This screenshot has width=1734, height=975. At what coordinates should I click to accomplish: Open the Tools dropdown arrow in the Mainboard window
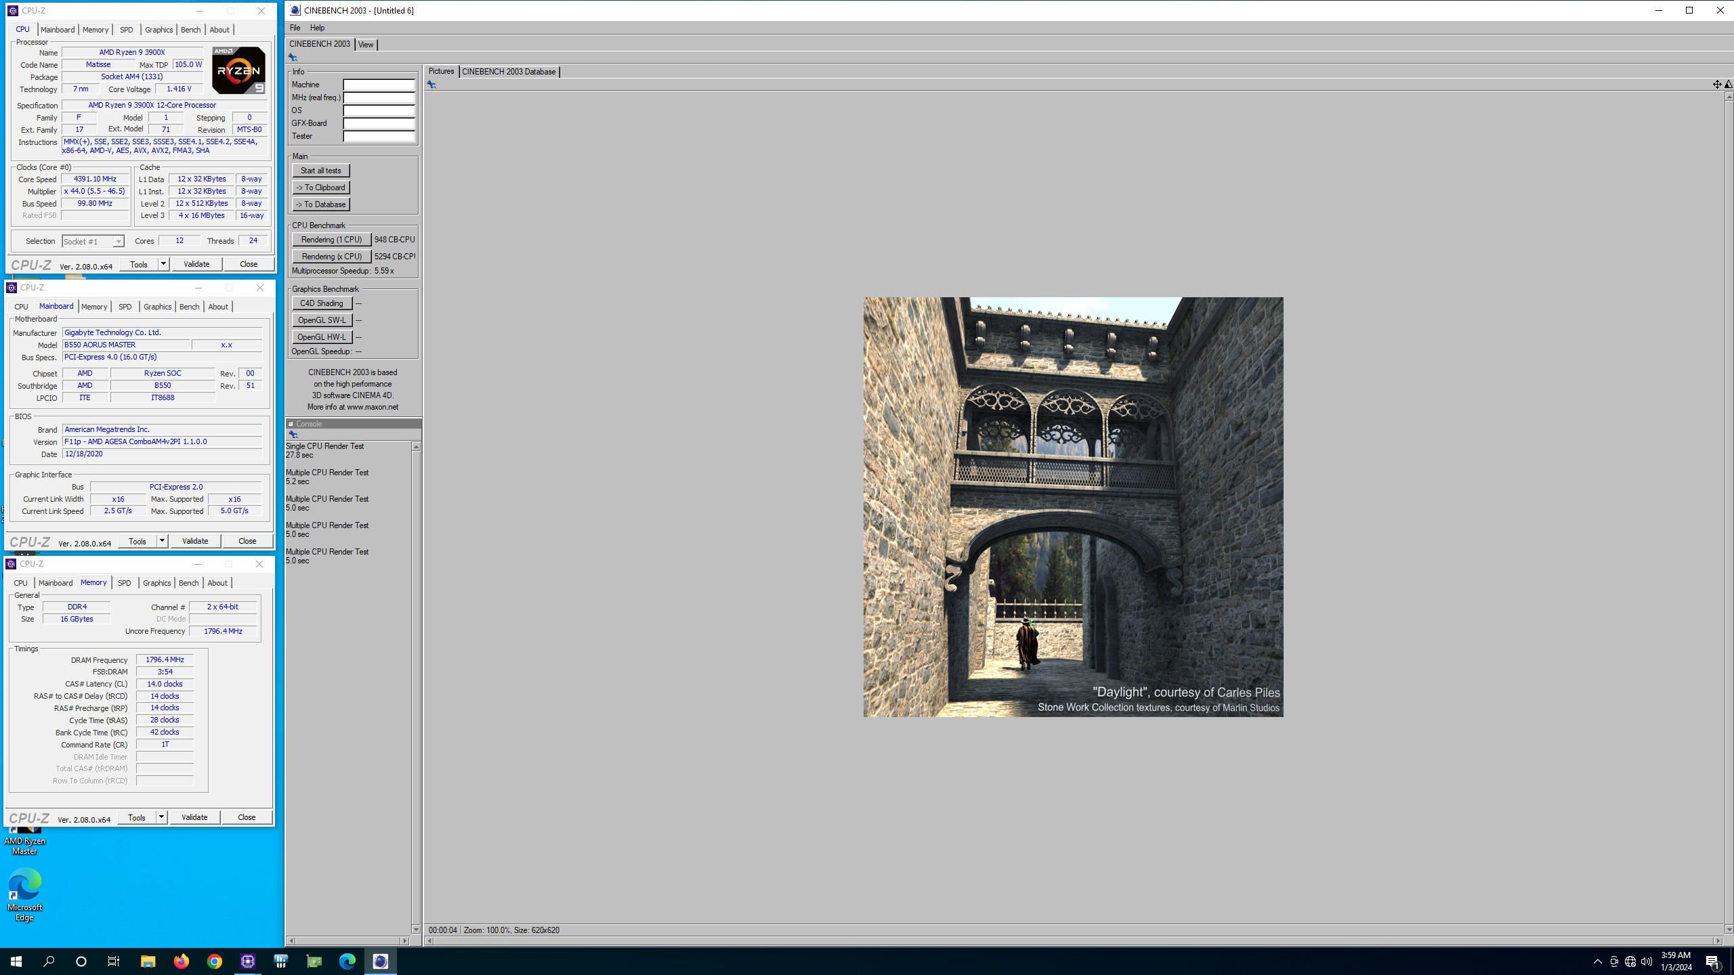(162, 541)
